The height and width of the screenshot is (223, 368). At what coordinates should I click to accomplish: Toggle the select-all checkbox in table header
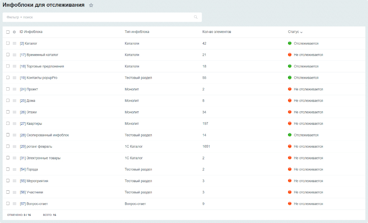pos(8,32)
